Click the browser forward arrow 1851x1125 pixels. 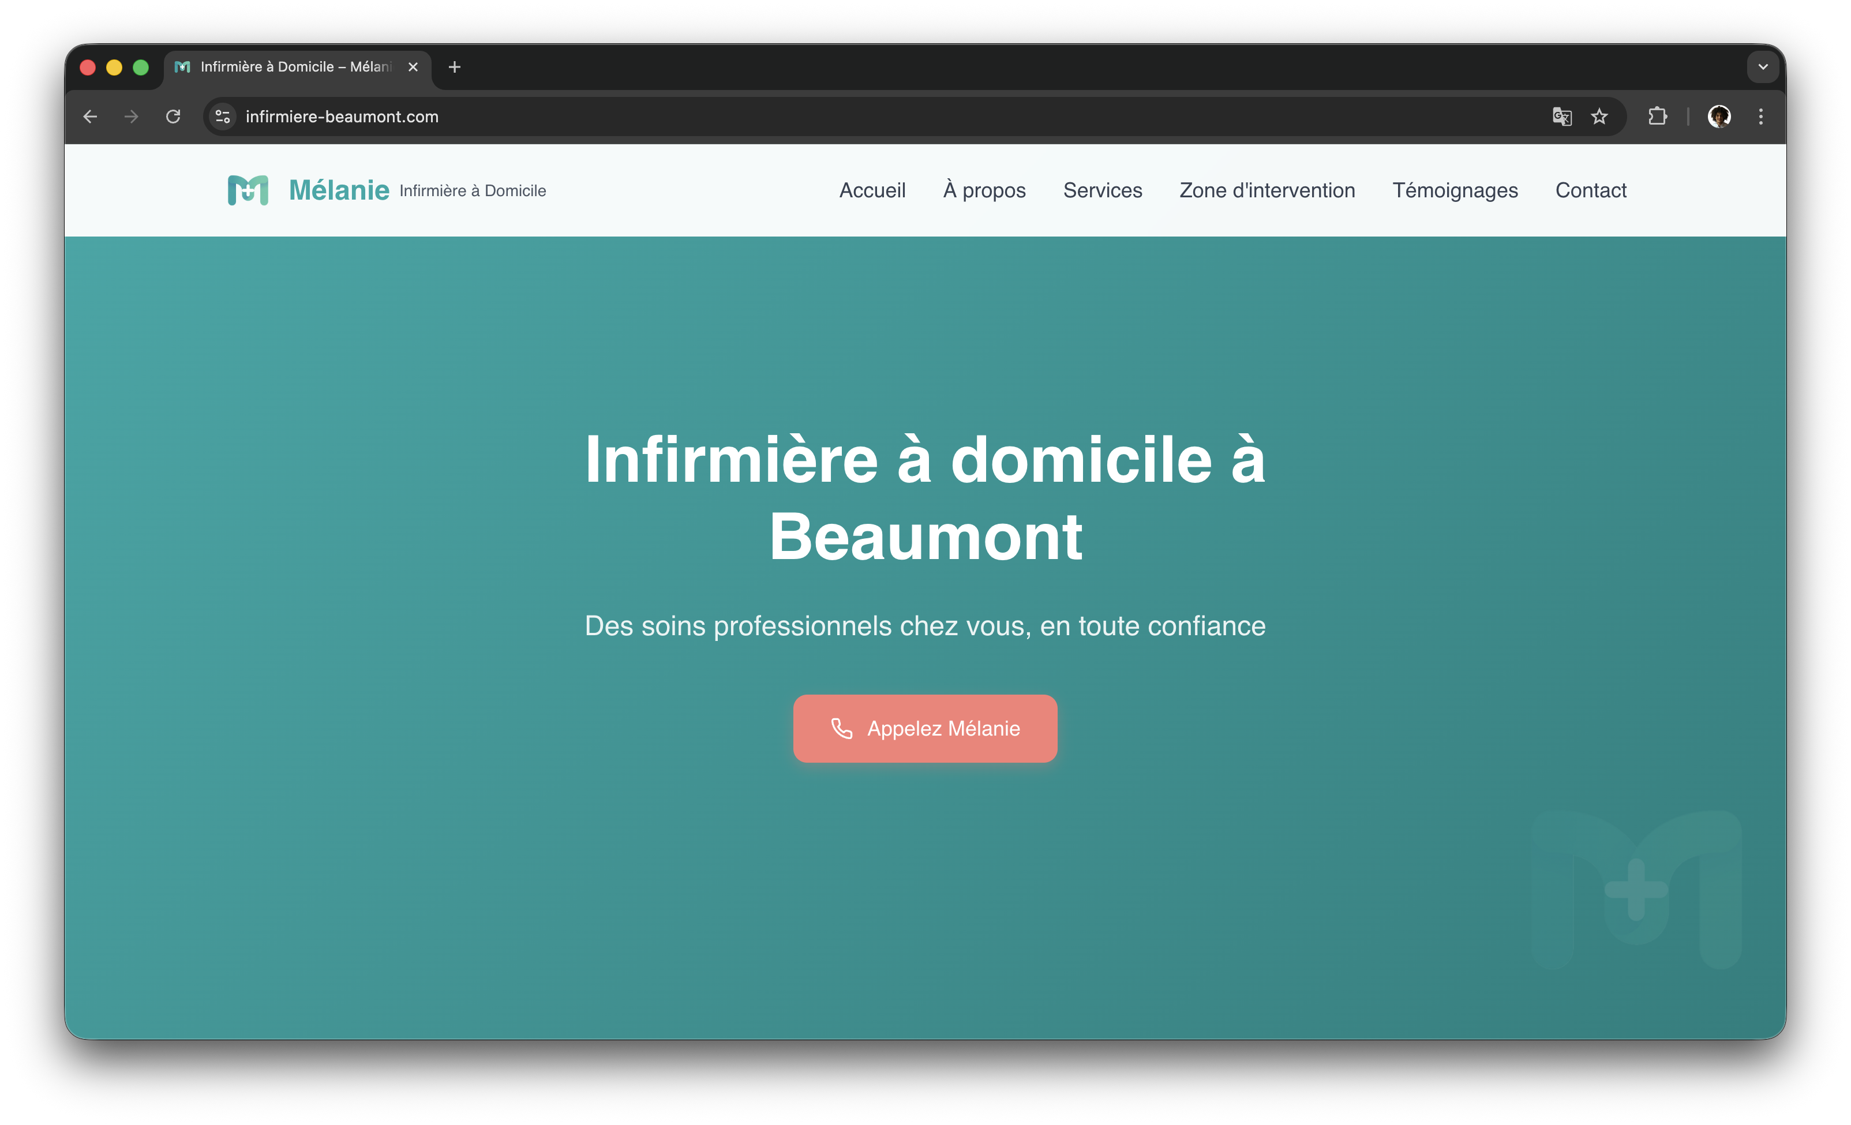coord(132,117)
